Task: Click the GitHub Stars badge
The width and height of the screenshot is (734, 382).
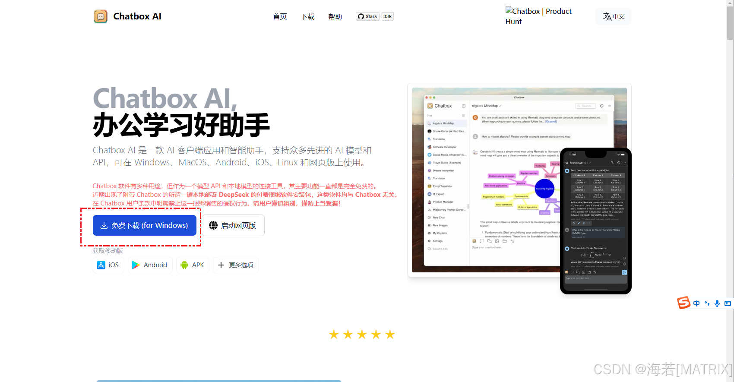Action: 367,16
